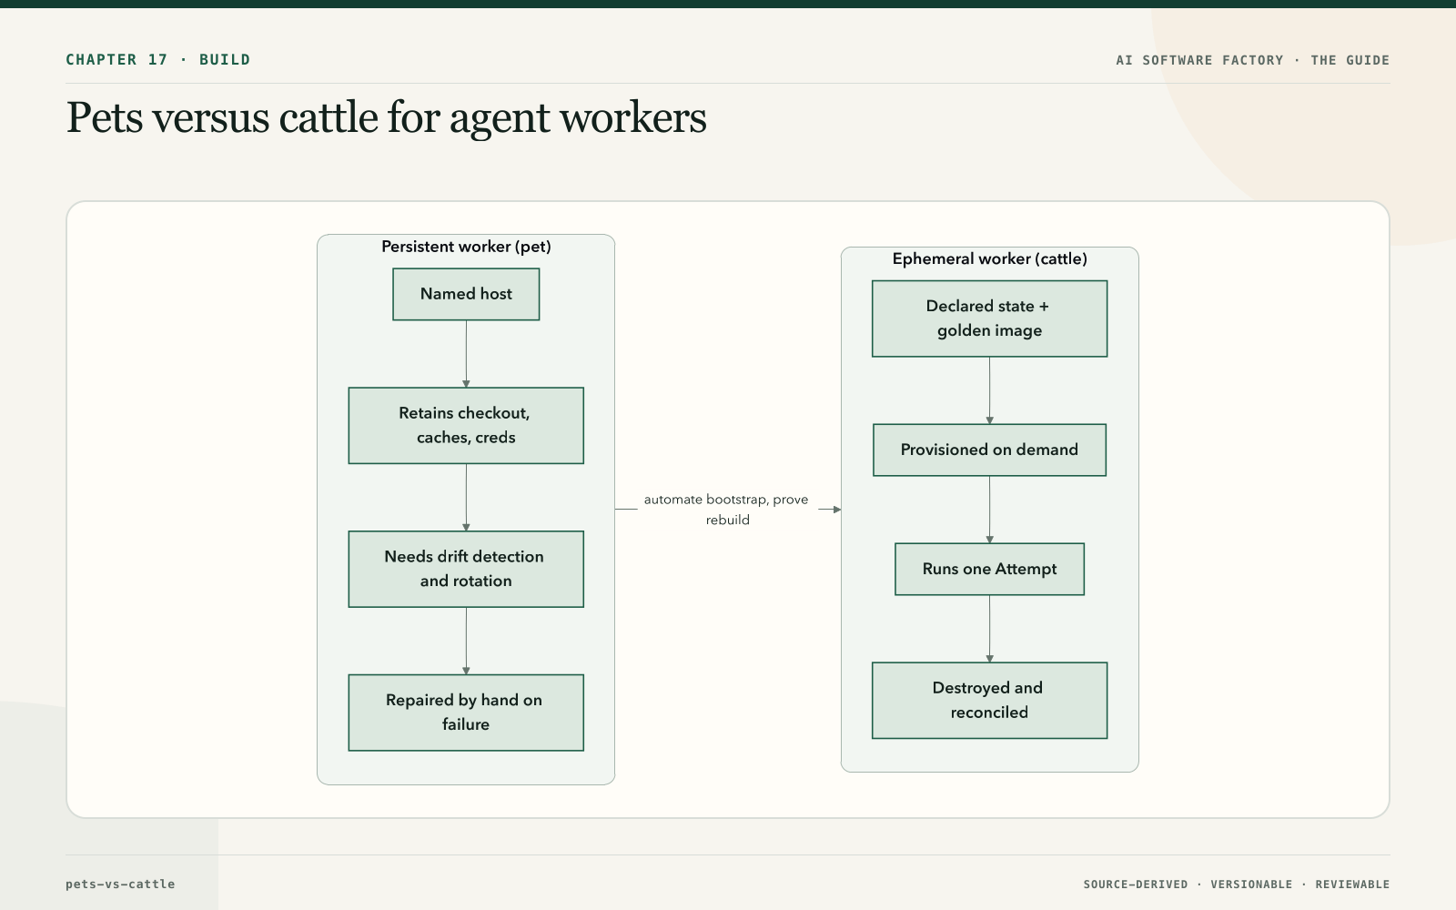Click the 'Ephemeral worker (cattle)' group label
This screenshot has height=910, width=1456.
(x=989, y=258)
